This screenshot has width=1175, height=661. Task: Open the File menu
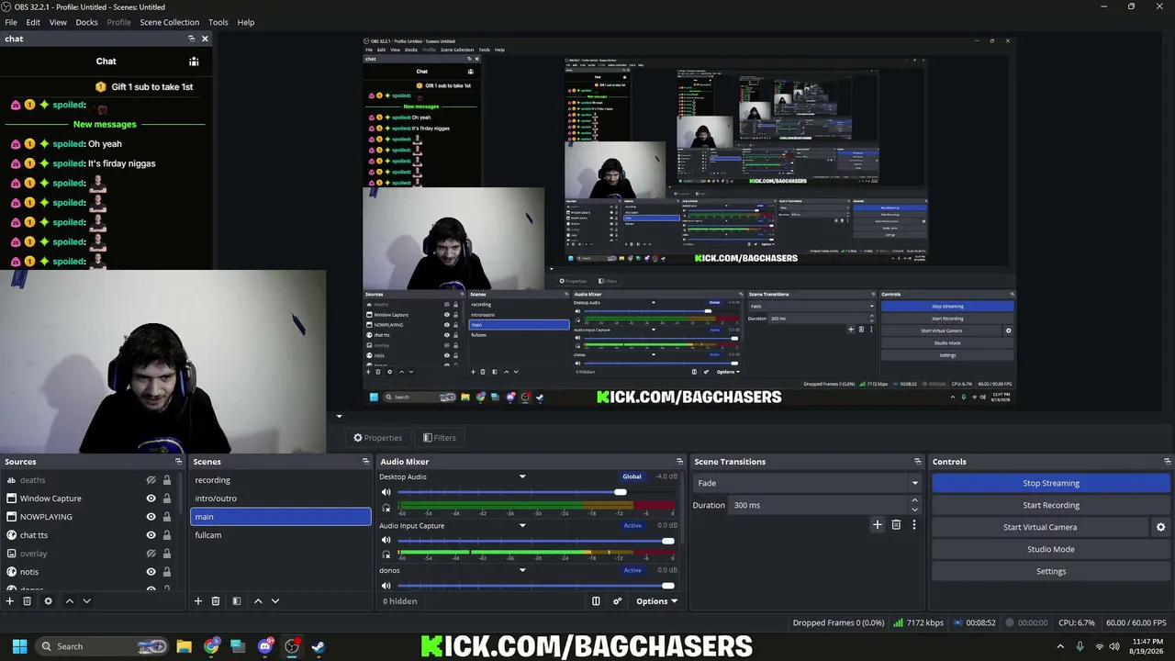click(x=11, y=22)
